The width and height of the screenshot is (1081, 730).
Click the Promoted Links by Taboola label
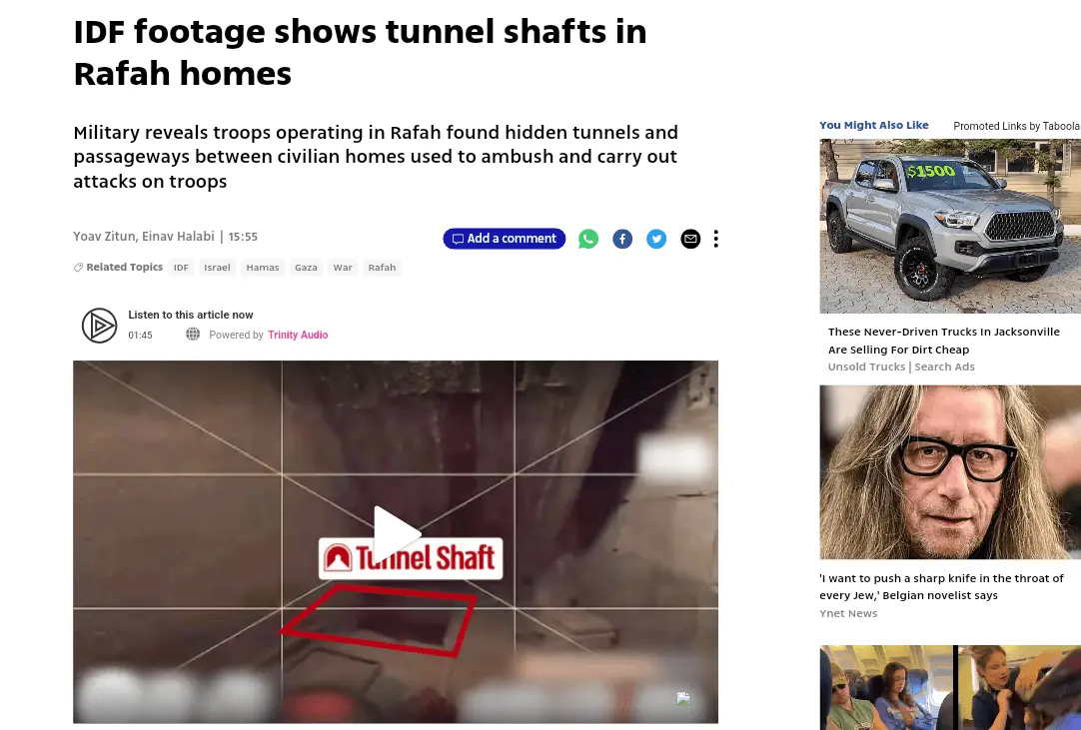[1016, 126]
